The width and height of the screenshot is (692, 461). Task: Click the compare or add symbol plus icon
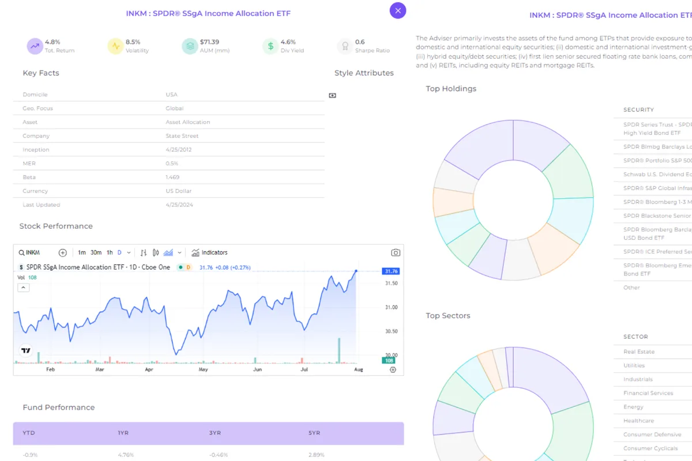63,252
